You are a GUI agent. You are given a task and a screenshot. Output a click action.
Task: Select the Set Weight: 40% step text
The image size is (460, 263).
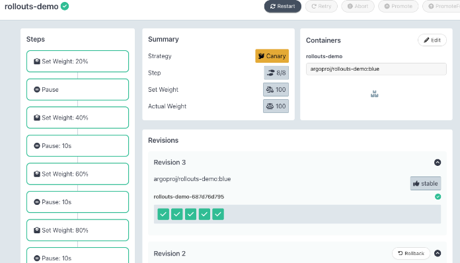coord(65,118)
